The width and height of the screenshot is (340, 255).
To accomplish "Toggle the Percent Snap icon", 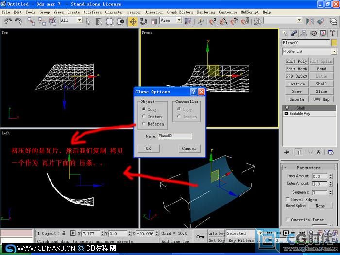I will [234, 21].
